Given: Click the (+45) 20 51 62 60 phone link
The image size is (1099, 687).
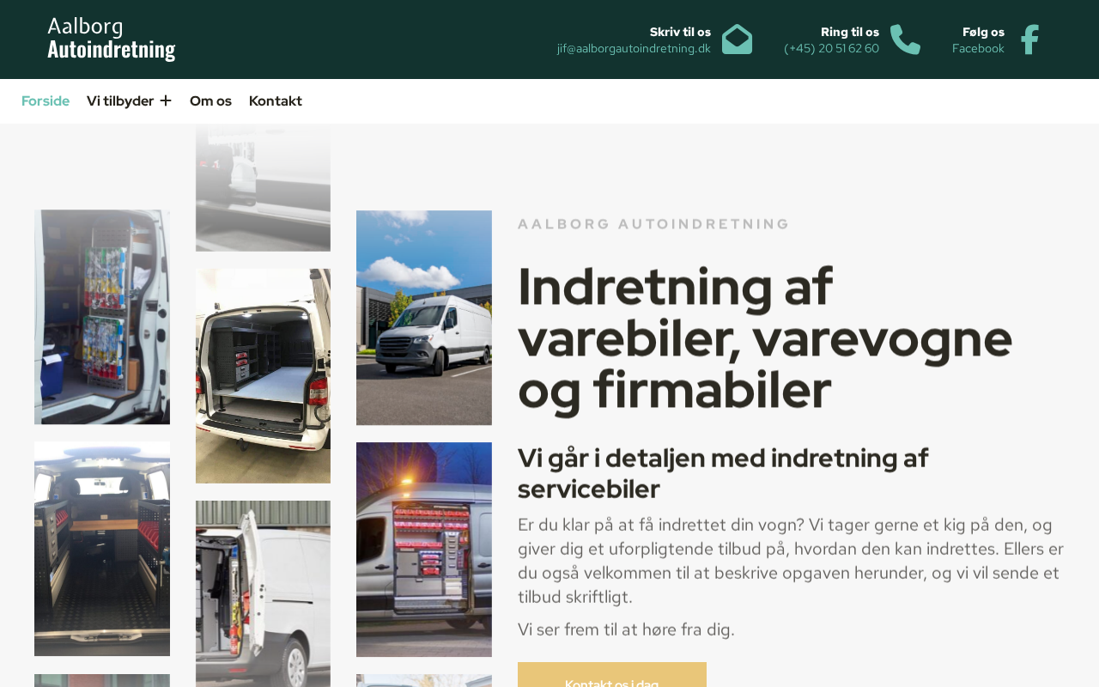Looking at the screenshot, I should point(831,49).
